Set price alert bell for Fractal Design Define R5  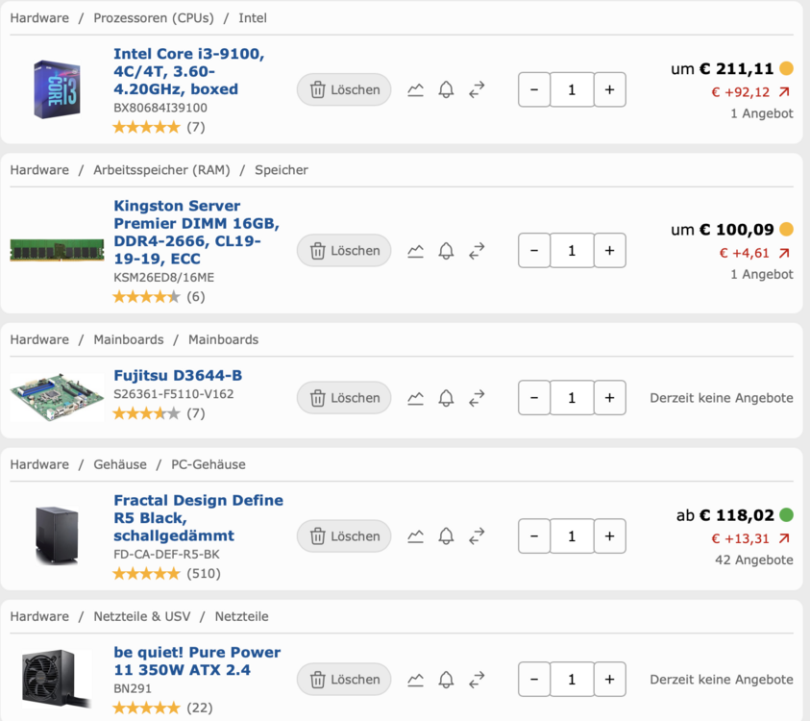point(447,536)
